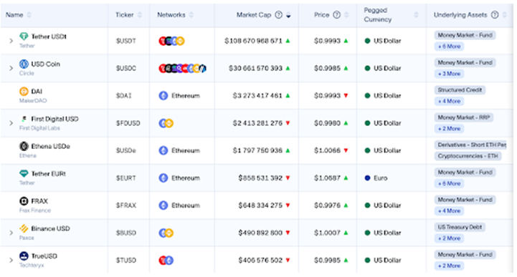Image resolution: width=517 pixels, height=277 pixels.
Task: Open Frax Finance issuer link
Action: (x=35, y=210)
